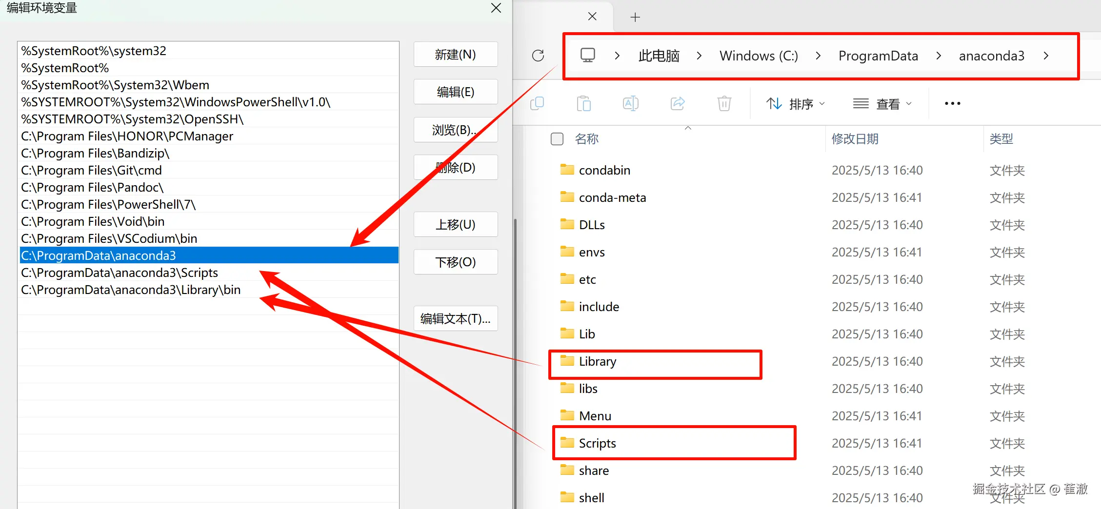
Task: Go to 此电脑 in the address bar
Action: 659,56
